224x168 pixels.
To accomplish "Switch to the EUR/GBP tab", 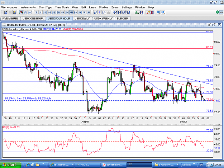I will click(122, 19).
